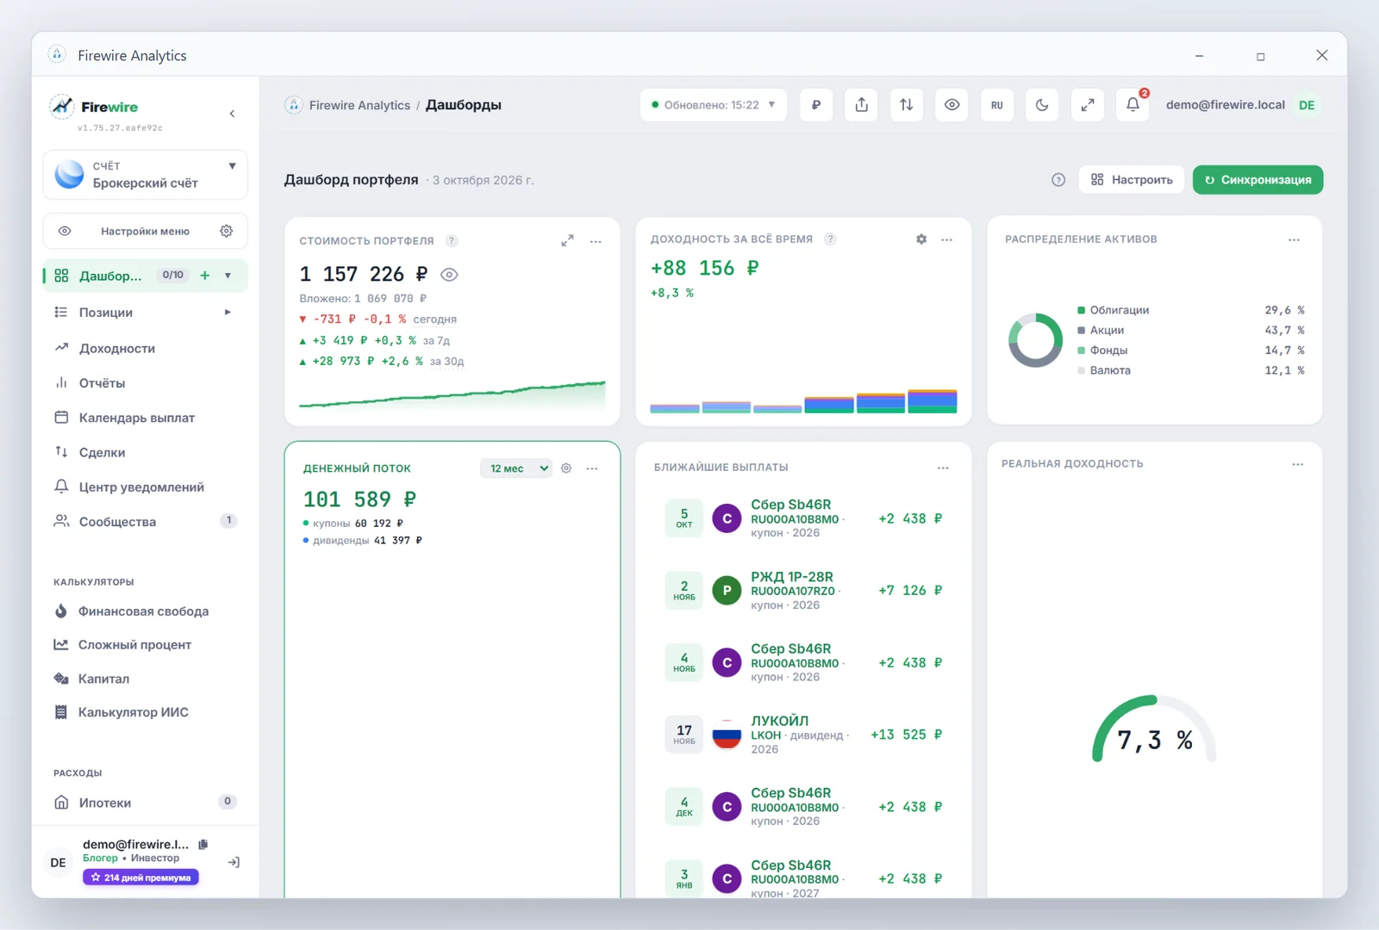Click the portfolio value line chart
1379x930 pixels.
[x=452, y=394]
